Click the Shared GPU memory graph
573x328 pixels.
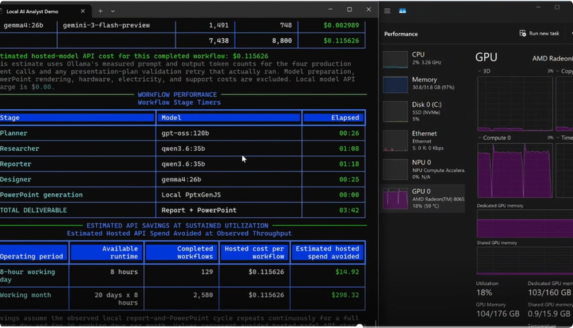pos(525,261)
